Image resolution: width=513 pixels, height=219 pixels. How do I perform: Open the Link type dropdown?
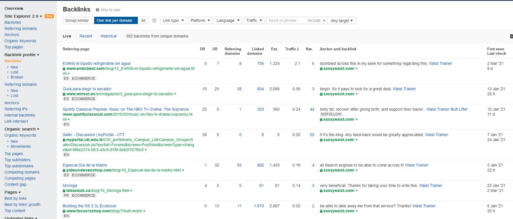[173, 20]
